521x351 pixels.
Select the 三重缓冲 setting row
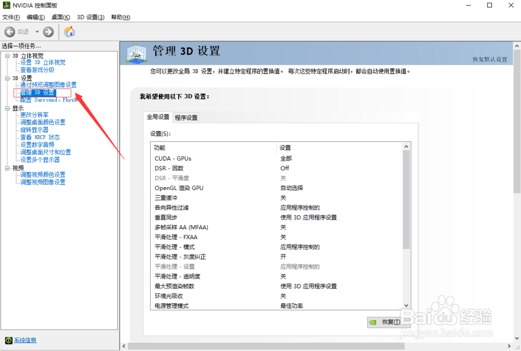pos(277,198)
